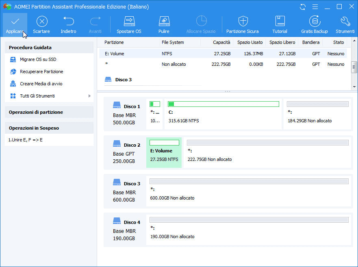Click the refresh icon in title bar
The width and height of the screenshot is (358, 267).
(x=303, y=7)
